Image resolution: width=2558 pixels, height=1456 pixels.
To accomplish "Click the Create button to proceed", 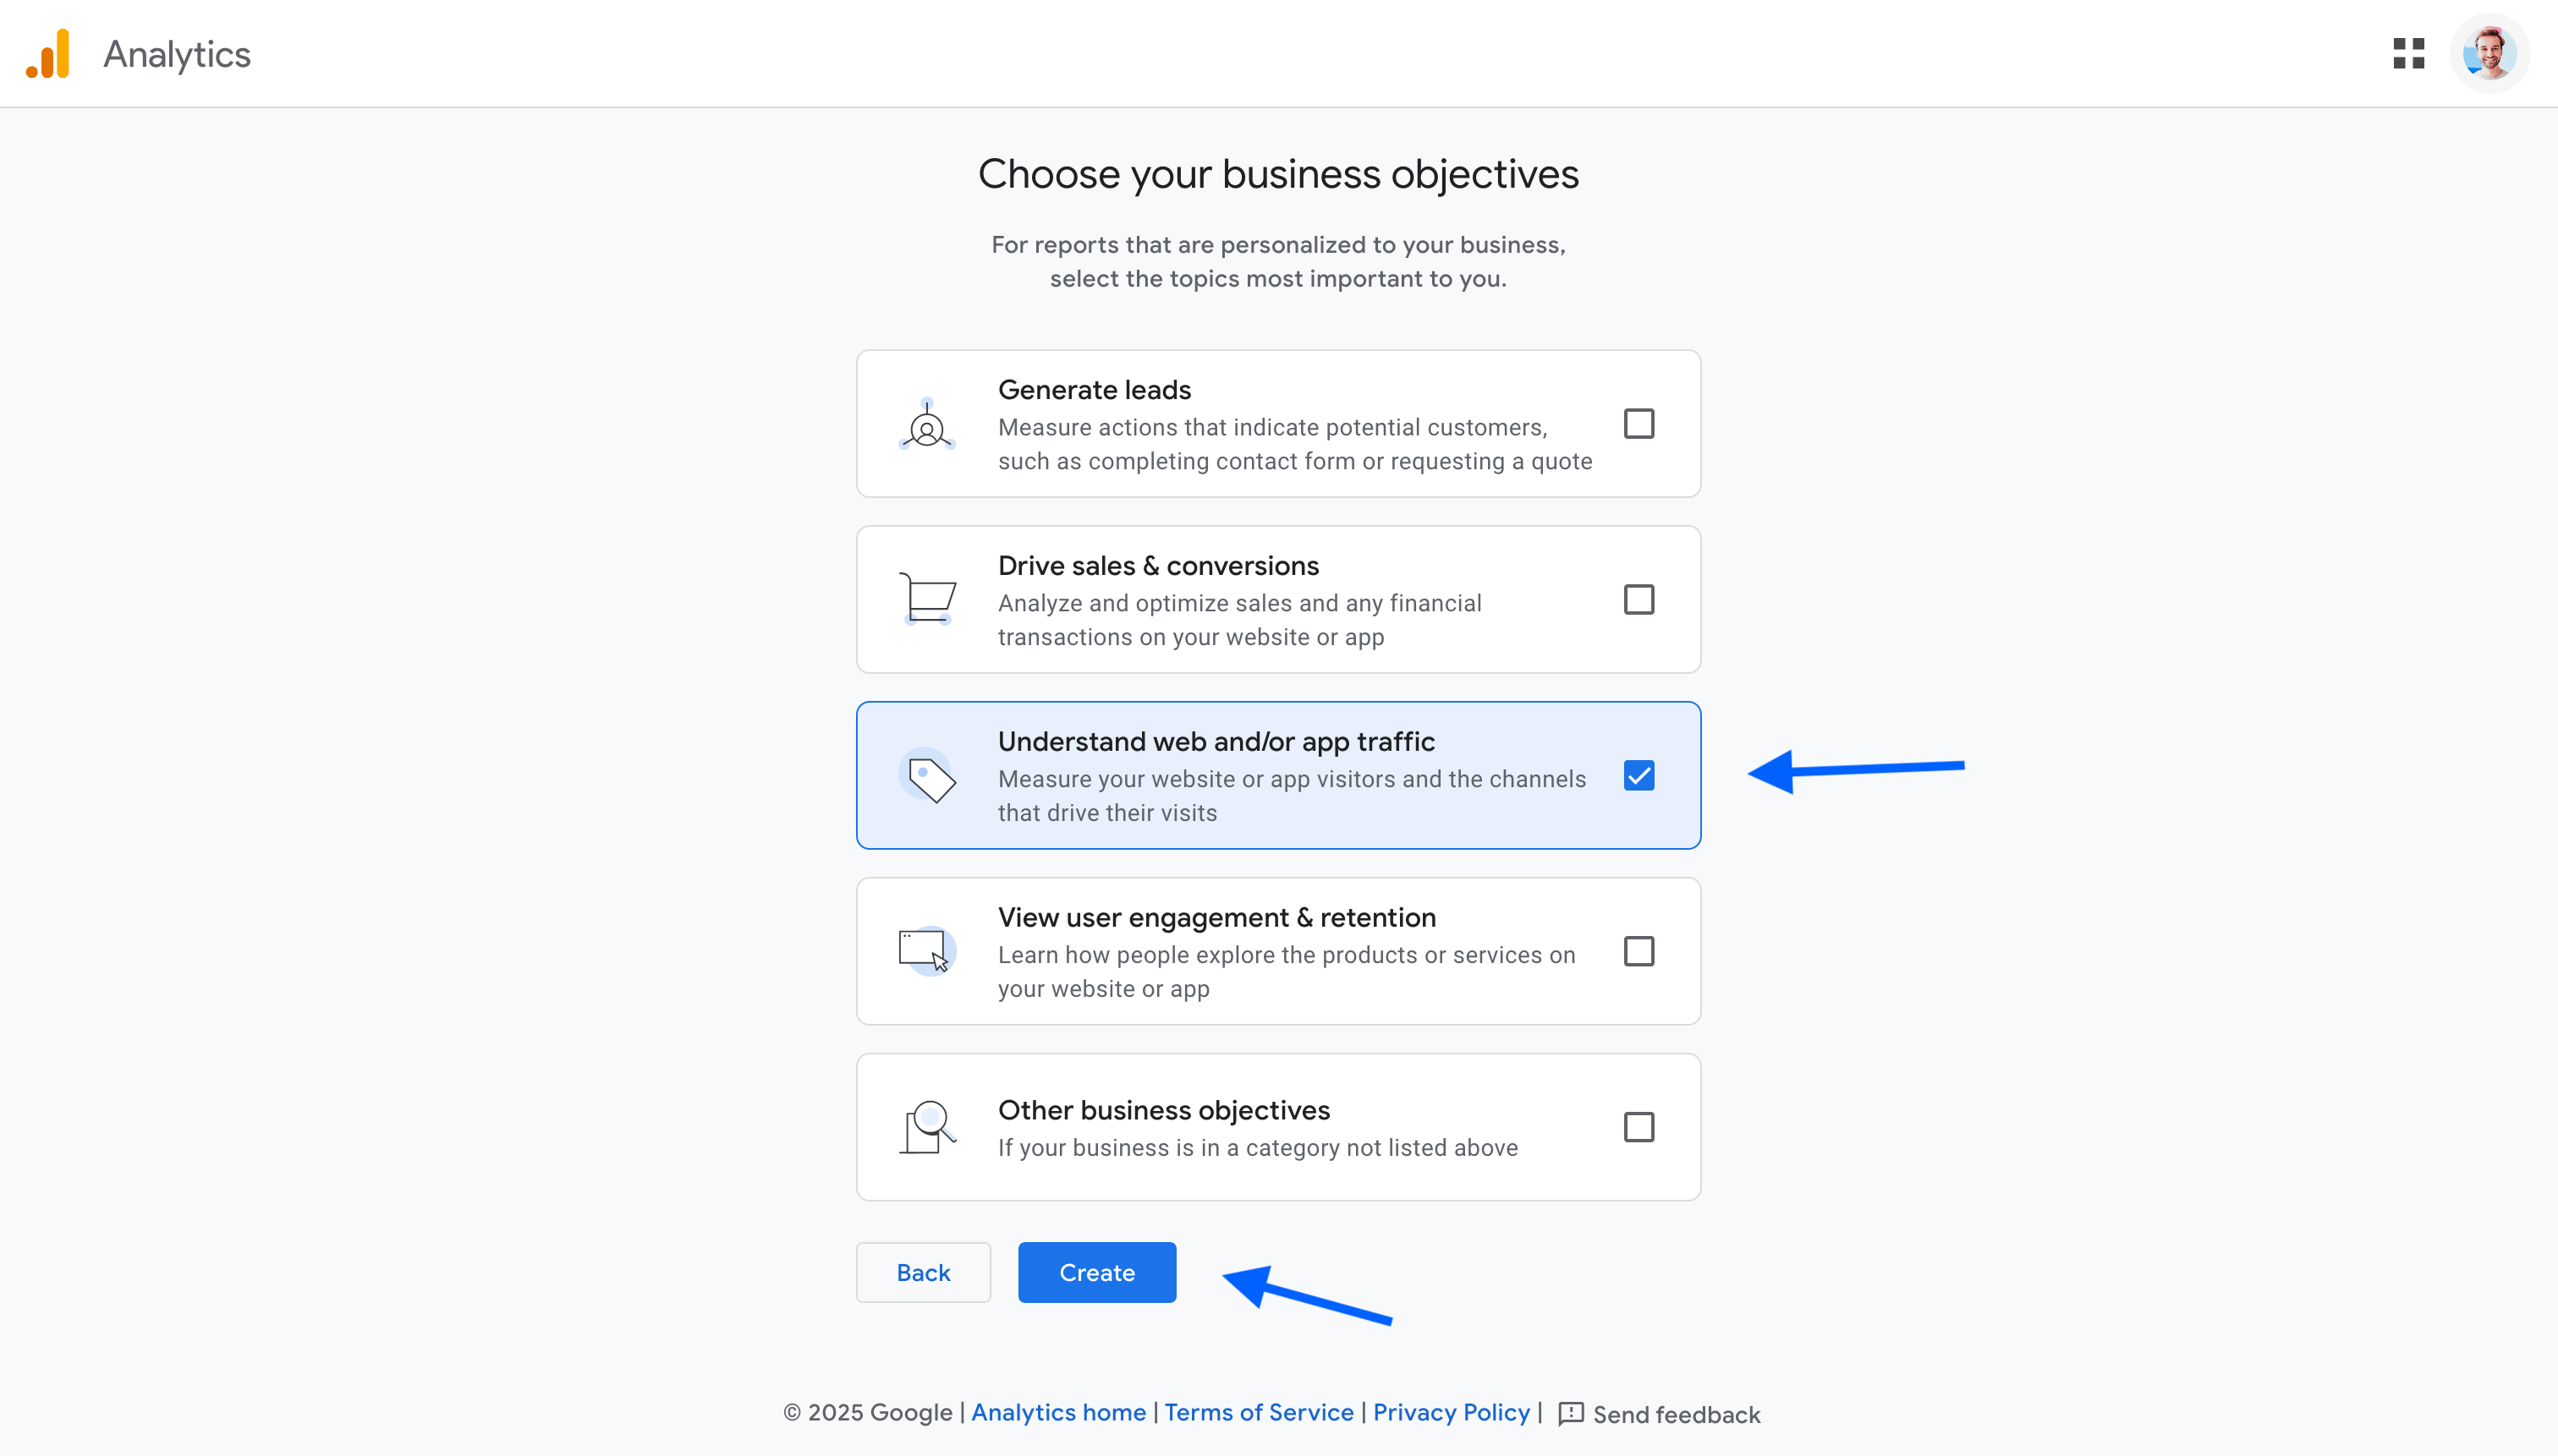I will click(x=1098, y=1272).
